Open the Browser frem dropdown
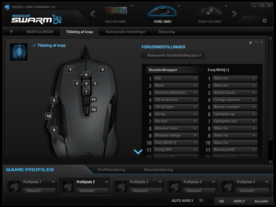This screenshot has width=276, height=207. pos(176,128)
